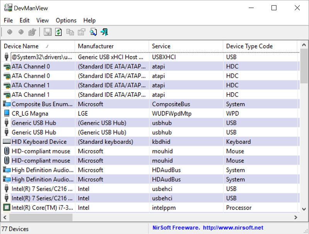Image resolution: width=309 pixels, height=234 pixels.
Task: Open the Edit menu
Action: point(24,20)
